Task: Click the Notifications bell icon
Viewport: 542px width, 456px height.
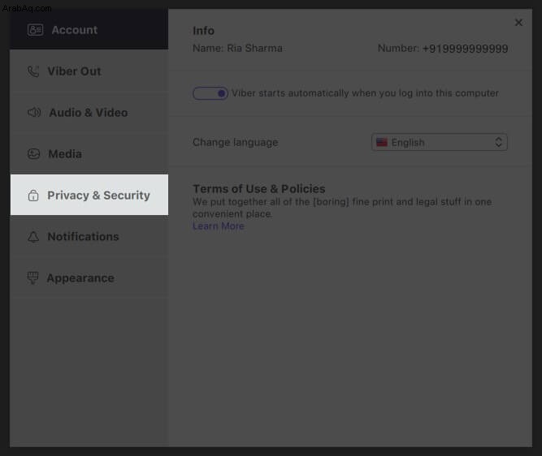Action: click(x=33, y=237)
